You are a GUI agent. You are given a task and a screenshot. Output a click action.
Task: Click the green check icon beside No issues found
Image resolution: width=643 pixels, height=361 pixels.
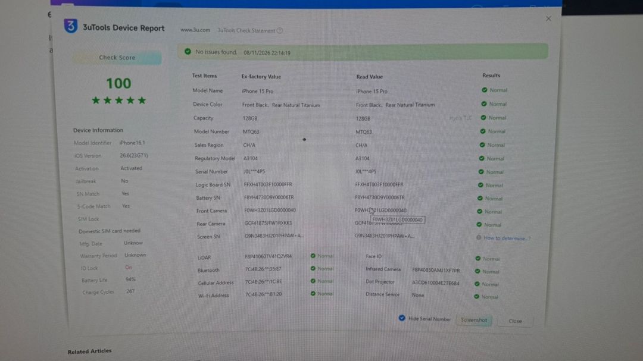point(188,52)
